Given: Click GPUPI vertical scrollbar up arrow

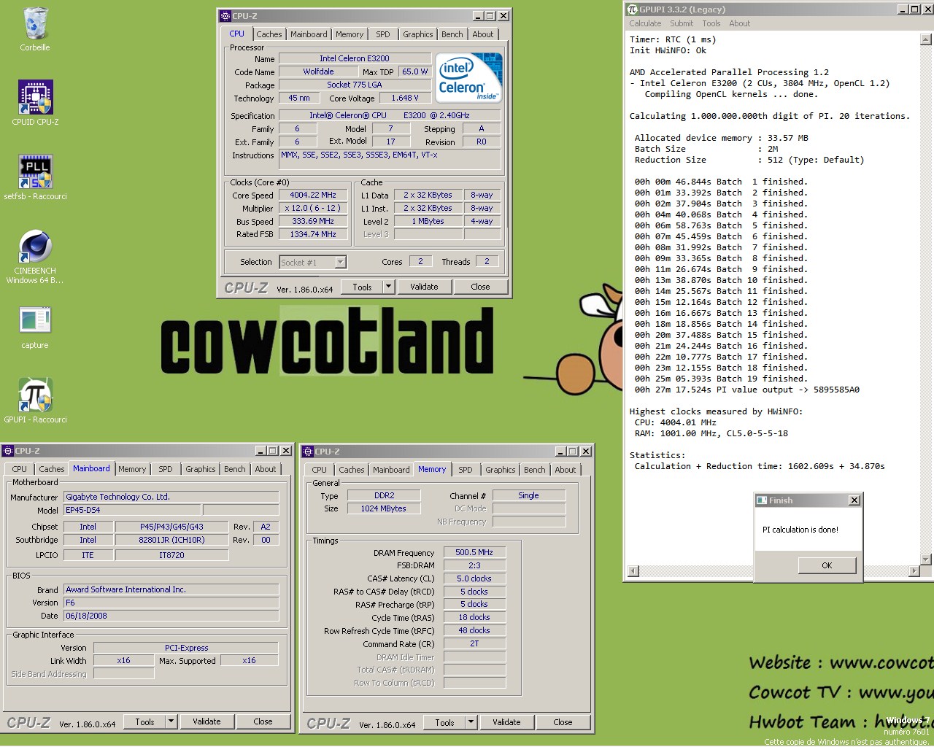Looking at the screenshot, I should click(x=926, y=40).
